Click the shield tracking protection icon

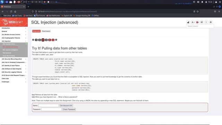(33, 11)
